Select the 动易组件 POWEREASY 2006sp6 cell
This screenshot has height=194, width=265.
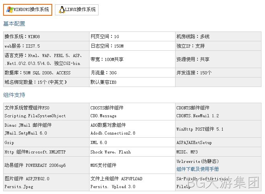pyautogui.click(x=46, y=165)
